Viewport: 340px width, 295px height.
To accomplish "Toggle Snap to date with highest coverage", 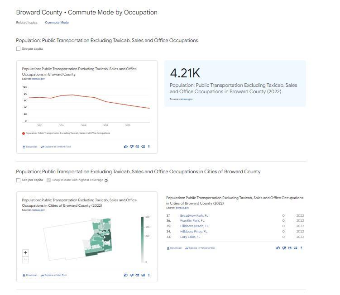I will coord(48,180).
